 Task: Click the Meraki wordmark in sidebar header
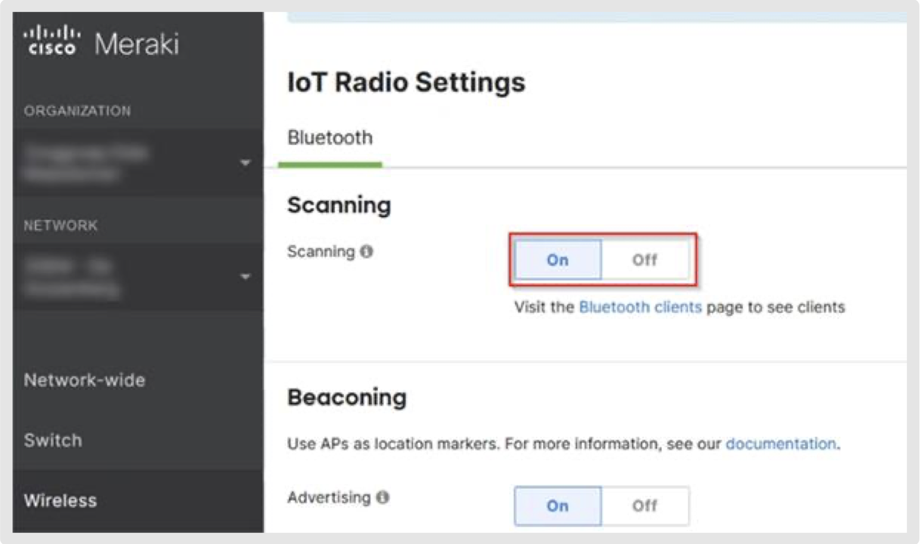pyautogui.click(x=137, y=44)
